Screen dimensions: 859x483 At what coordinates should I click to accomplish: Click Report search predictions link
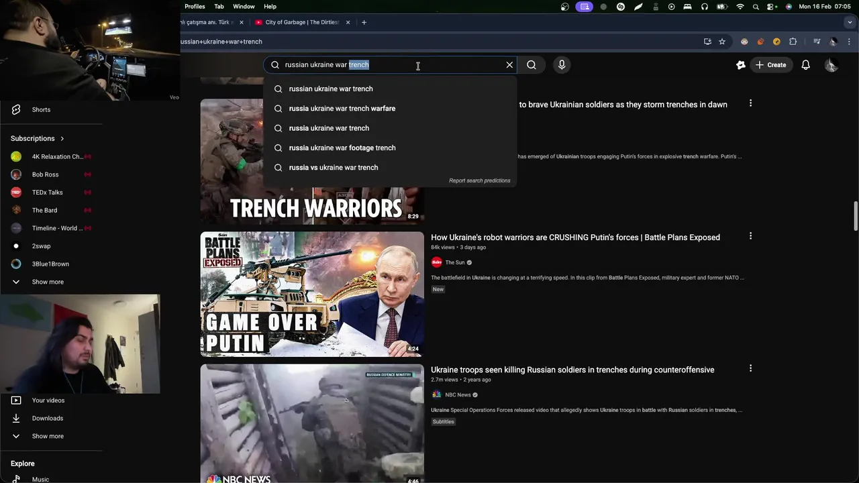click(x=479, y=180)
